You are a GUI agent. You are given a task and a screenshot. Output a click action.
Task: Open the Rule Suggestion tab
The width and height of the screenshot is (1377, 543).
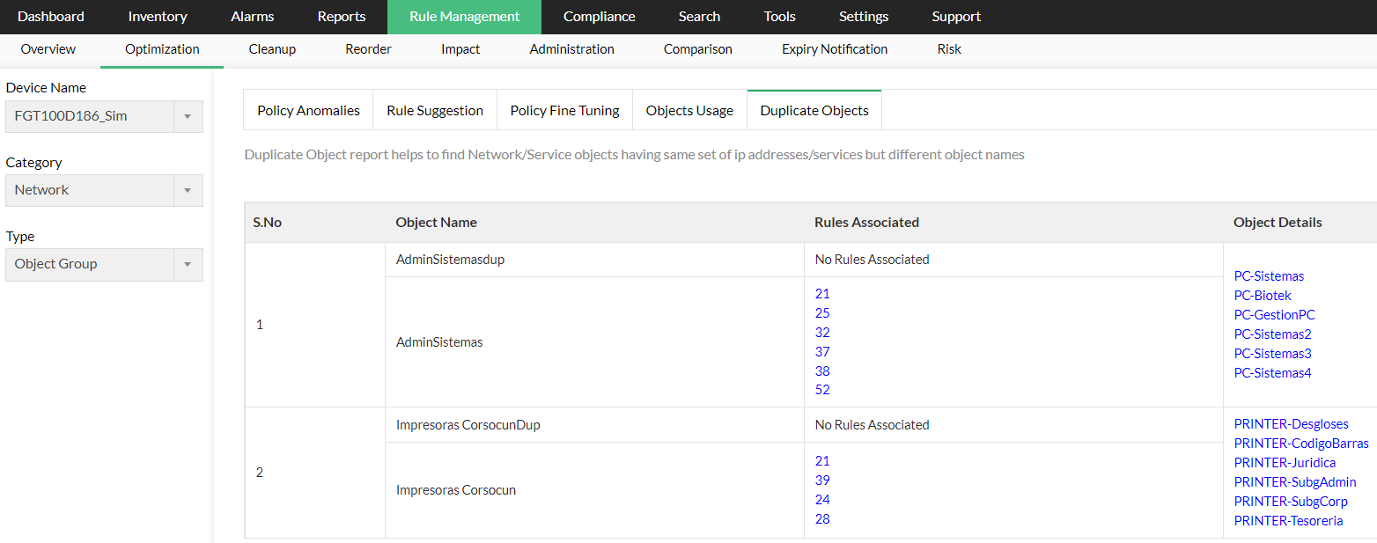click(x=435, y=110)
